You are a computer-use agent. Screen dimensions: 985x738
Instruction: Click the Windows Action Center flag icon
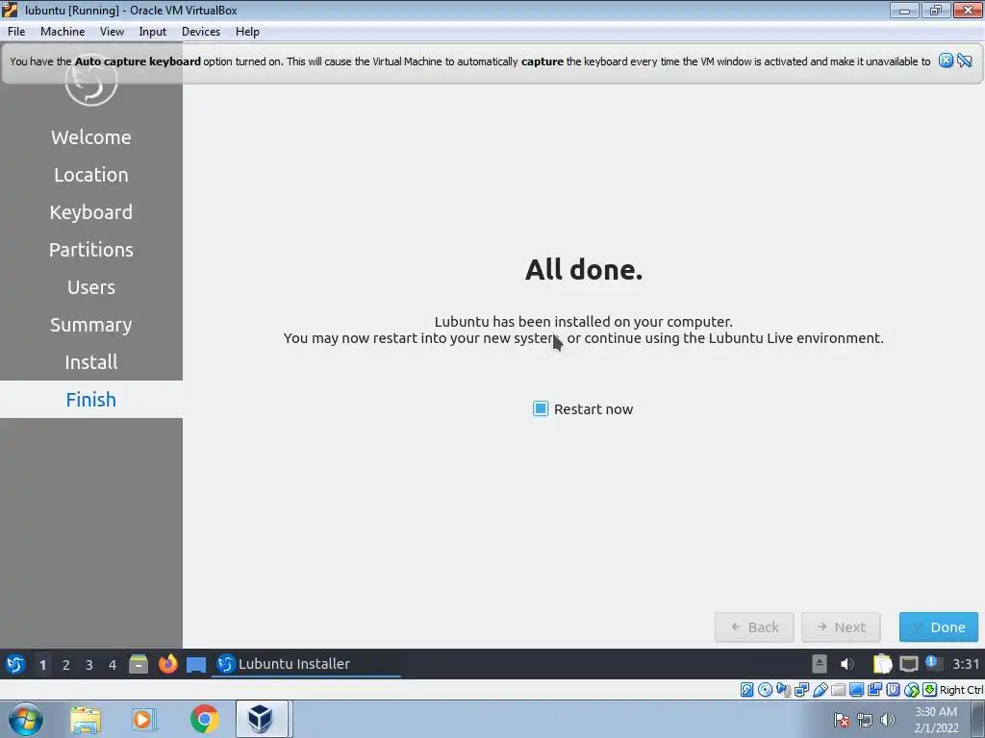[842, 720]
